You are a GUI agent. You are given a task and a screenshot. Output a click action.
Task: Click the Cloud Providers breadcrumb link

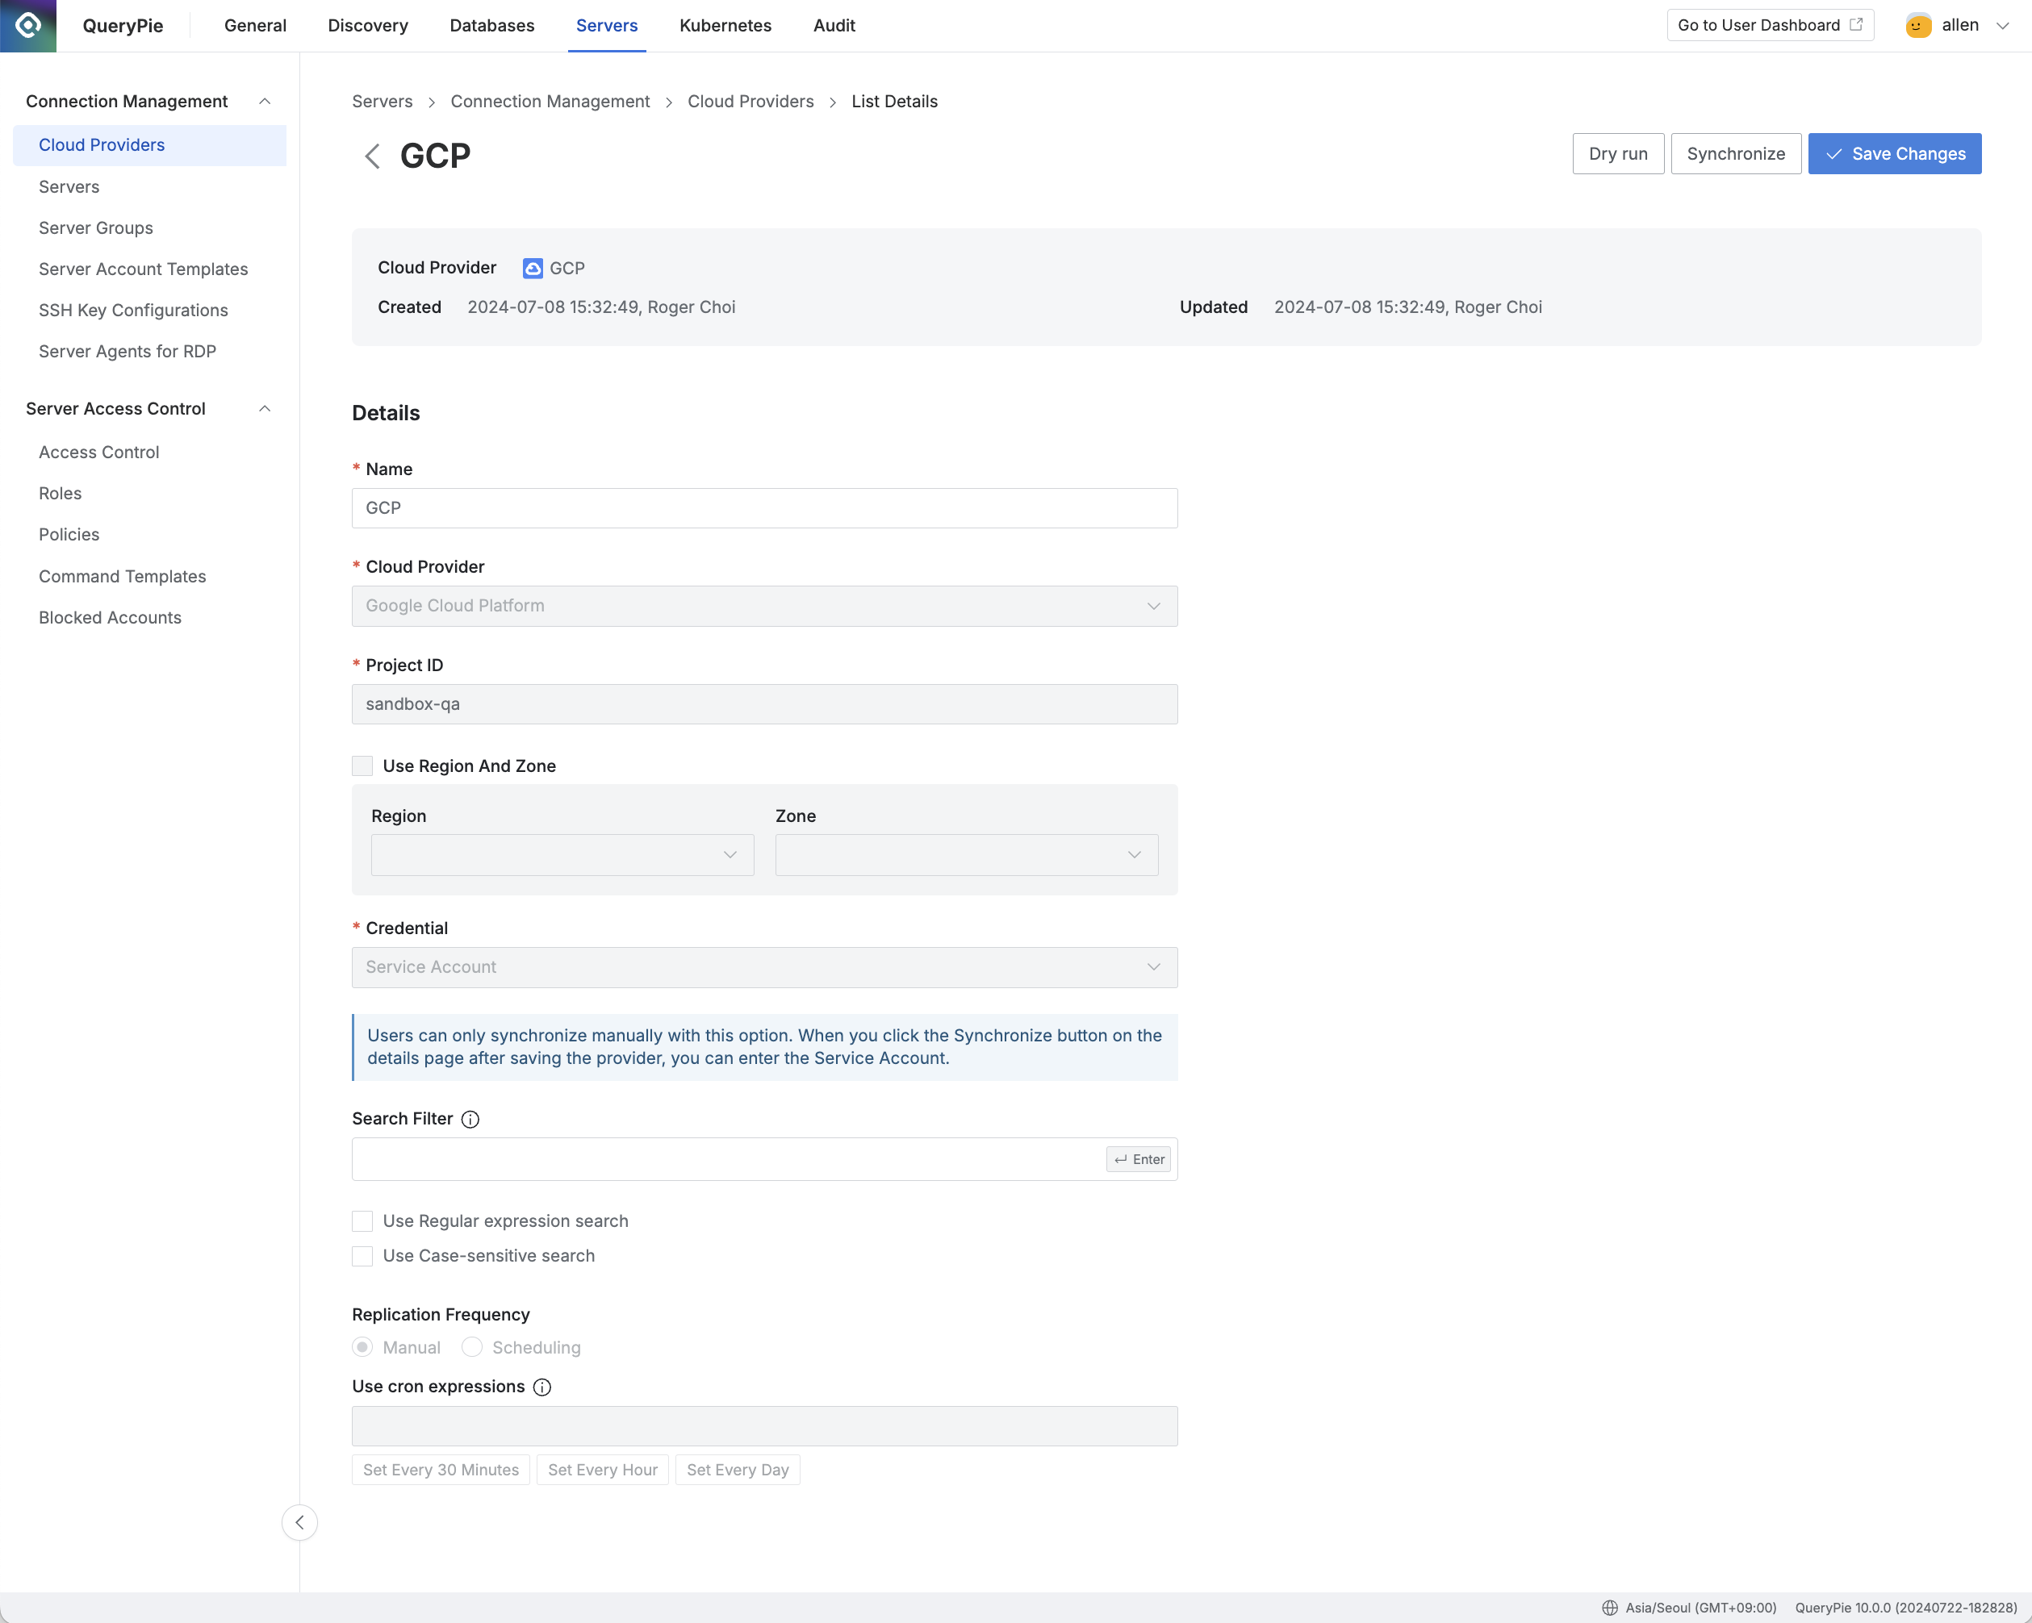coord(751,101)
